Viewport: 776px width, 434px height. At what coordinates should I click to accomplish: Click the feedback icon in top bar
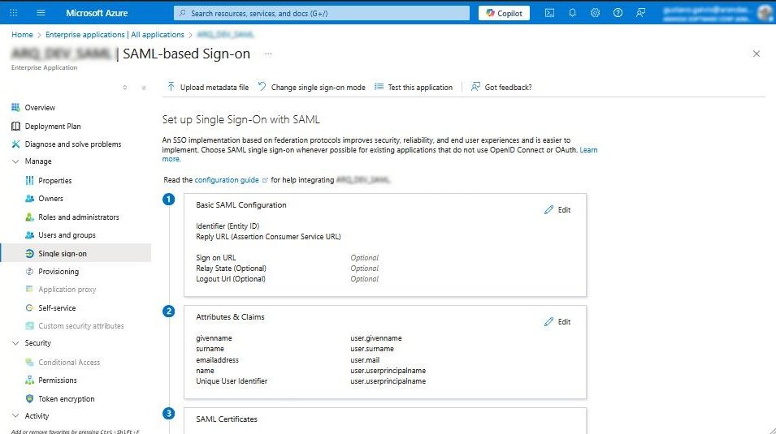tap(641, 13)
